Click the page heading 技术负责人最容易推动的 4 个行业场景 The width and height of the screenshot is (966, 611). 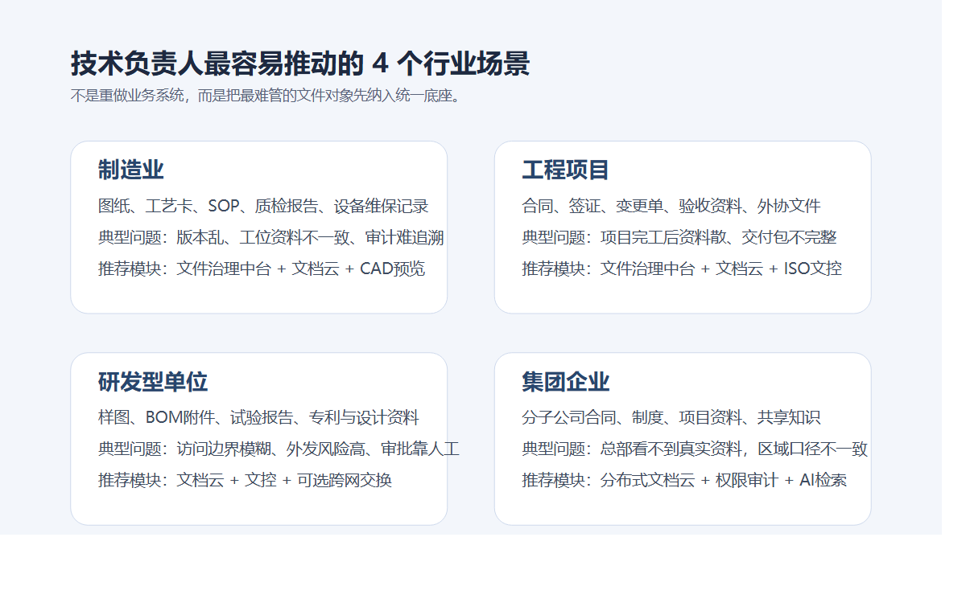300,64
